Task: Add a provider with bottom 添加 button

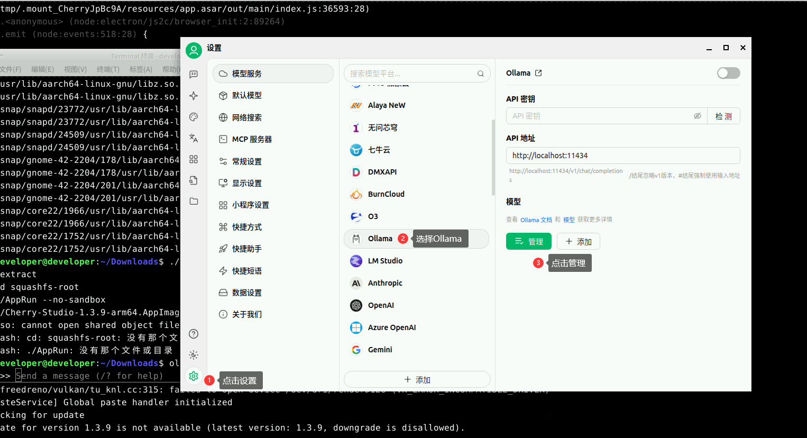Action: (x=417, y=380)
